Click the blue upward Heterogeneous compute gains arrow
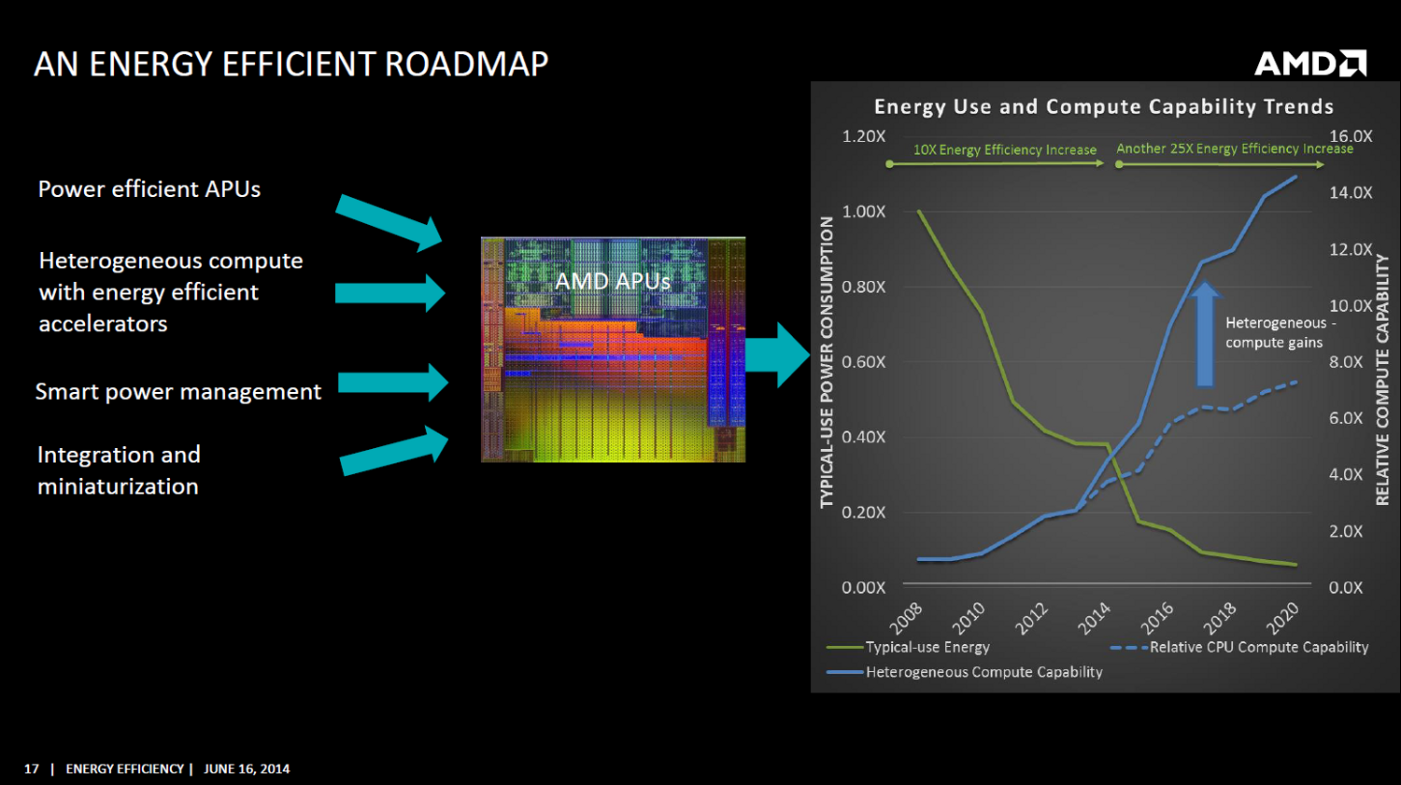 click(1205, 334)
